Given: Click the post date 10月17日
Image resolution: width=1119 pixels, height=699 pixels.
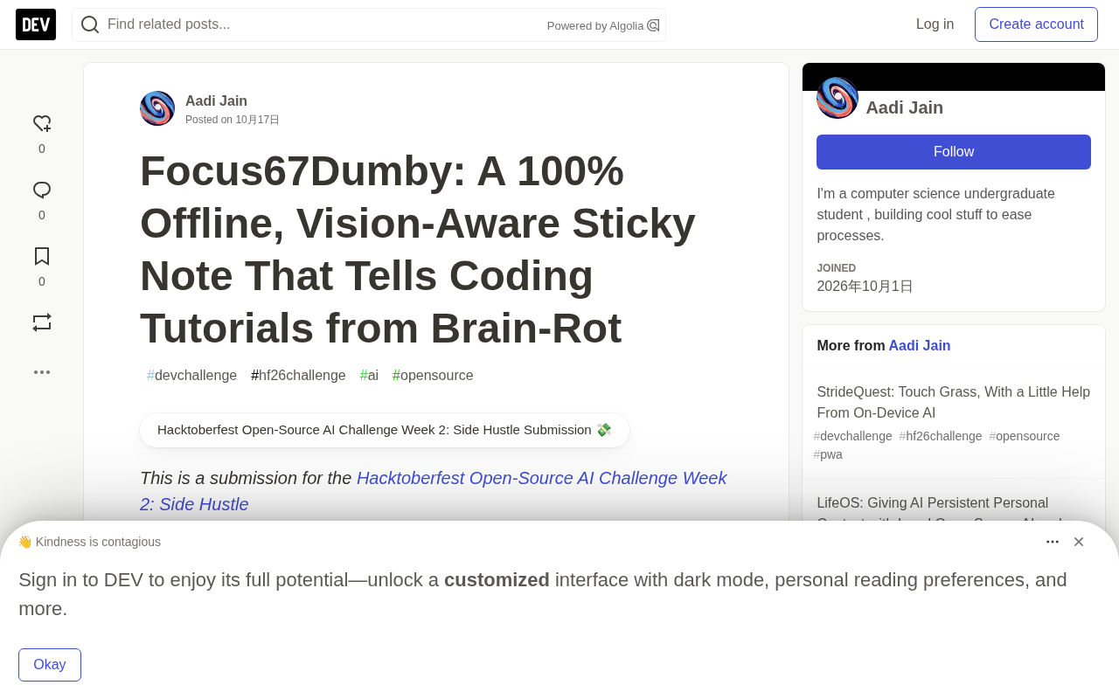Looking at the screenshot, I should 257,120.
